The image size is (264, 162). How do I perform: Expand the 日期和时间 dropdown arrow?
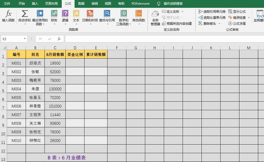[x=91, y=24]
